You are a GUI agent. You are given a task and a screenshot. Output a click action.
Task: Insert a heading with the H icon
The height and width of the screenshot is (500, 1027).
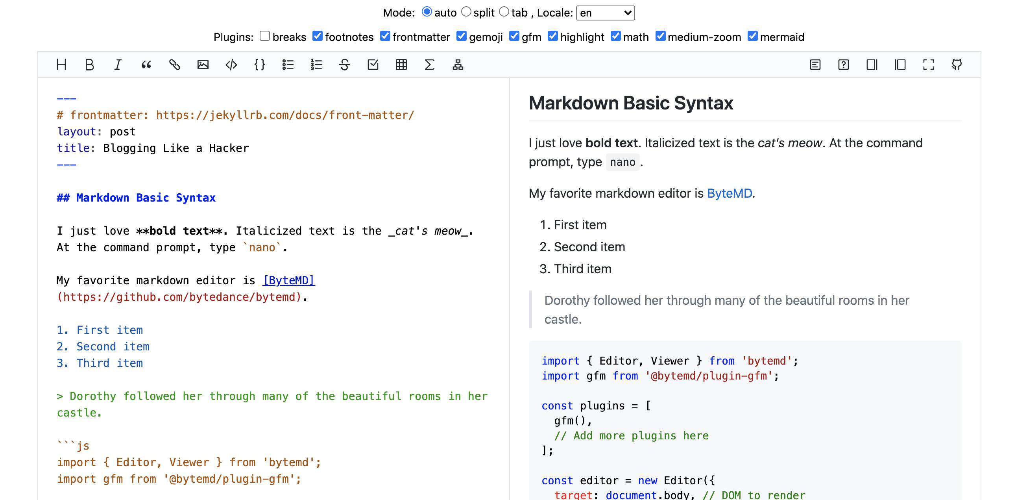coord(61,65)
